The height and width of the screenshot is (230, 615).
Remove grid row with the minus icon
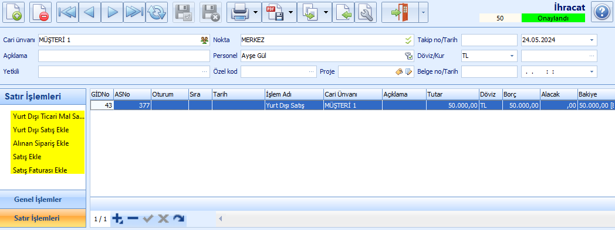pyautogui.click(x=133, y=219)
